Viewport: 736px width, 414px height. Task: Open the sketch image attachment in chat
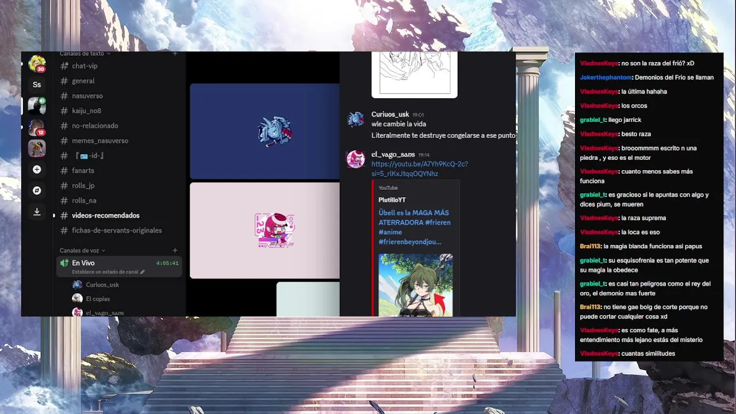(x=415, y=75)
